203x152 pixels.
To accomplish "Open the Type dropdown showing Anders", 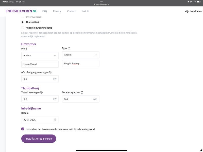I will pos(80,55).
